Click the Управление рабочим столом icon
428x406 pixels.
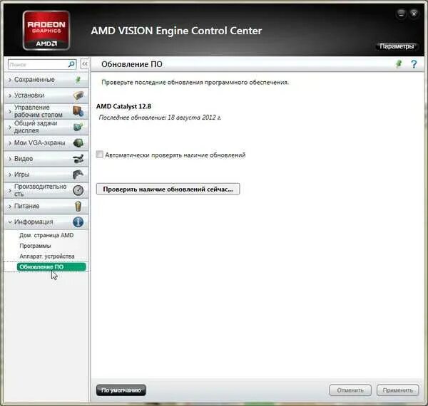[x=78, y=111]
